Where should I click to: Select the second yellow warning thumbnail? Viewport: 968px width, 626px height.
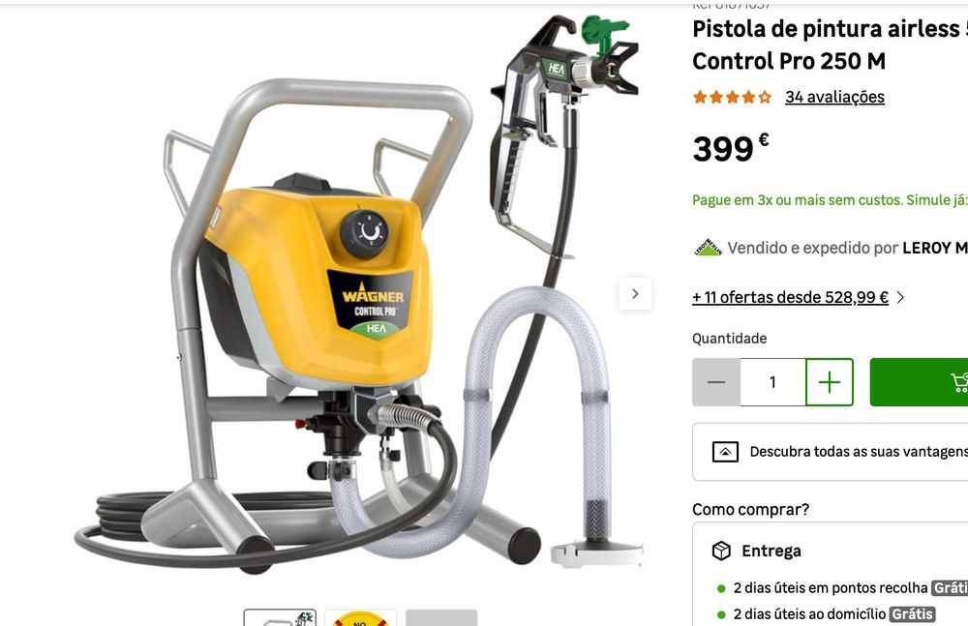coord(360,617)
